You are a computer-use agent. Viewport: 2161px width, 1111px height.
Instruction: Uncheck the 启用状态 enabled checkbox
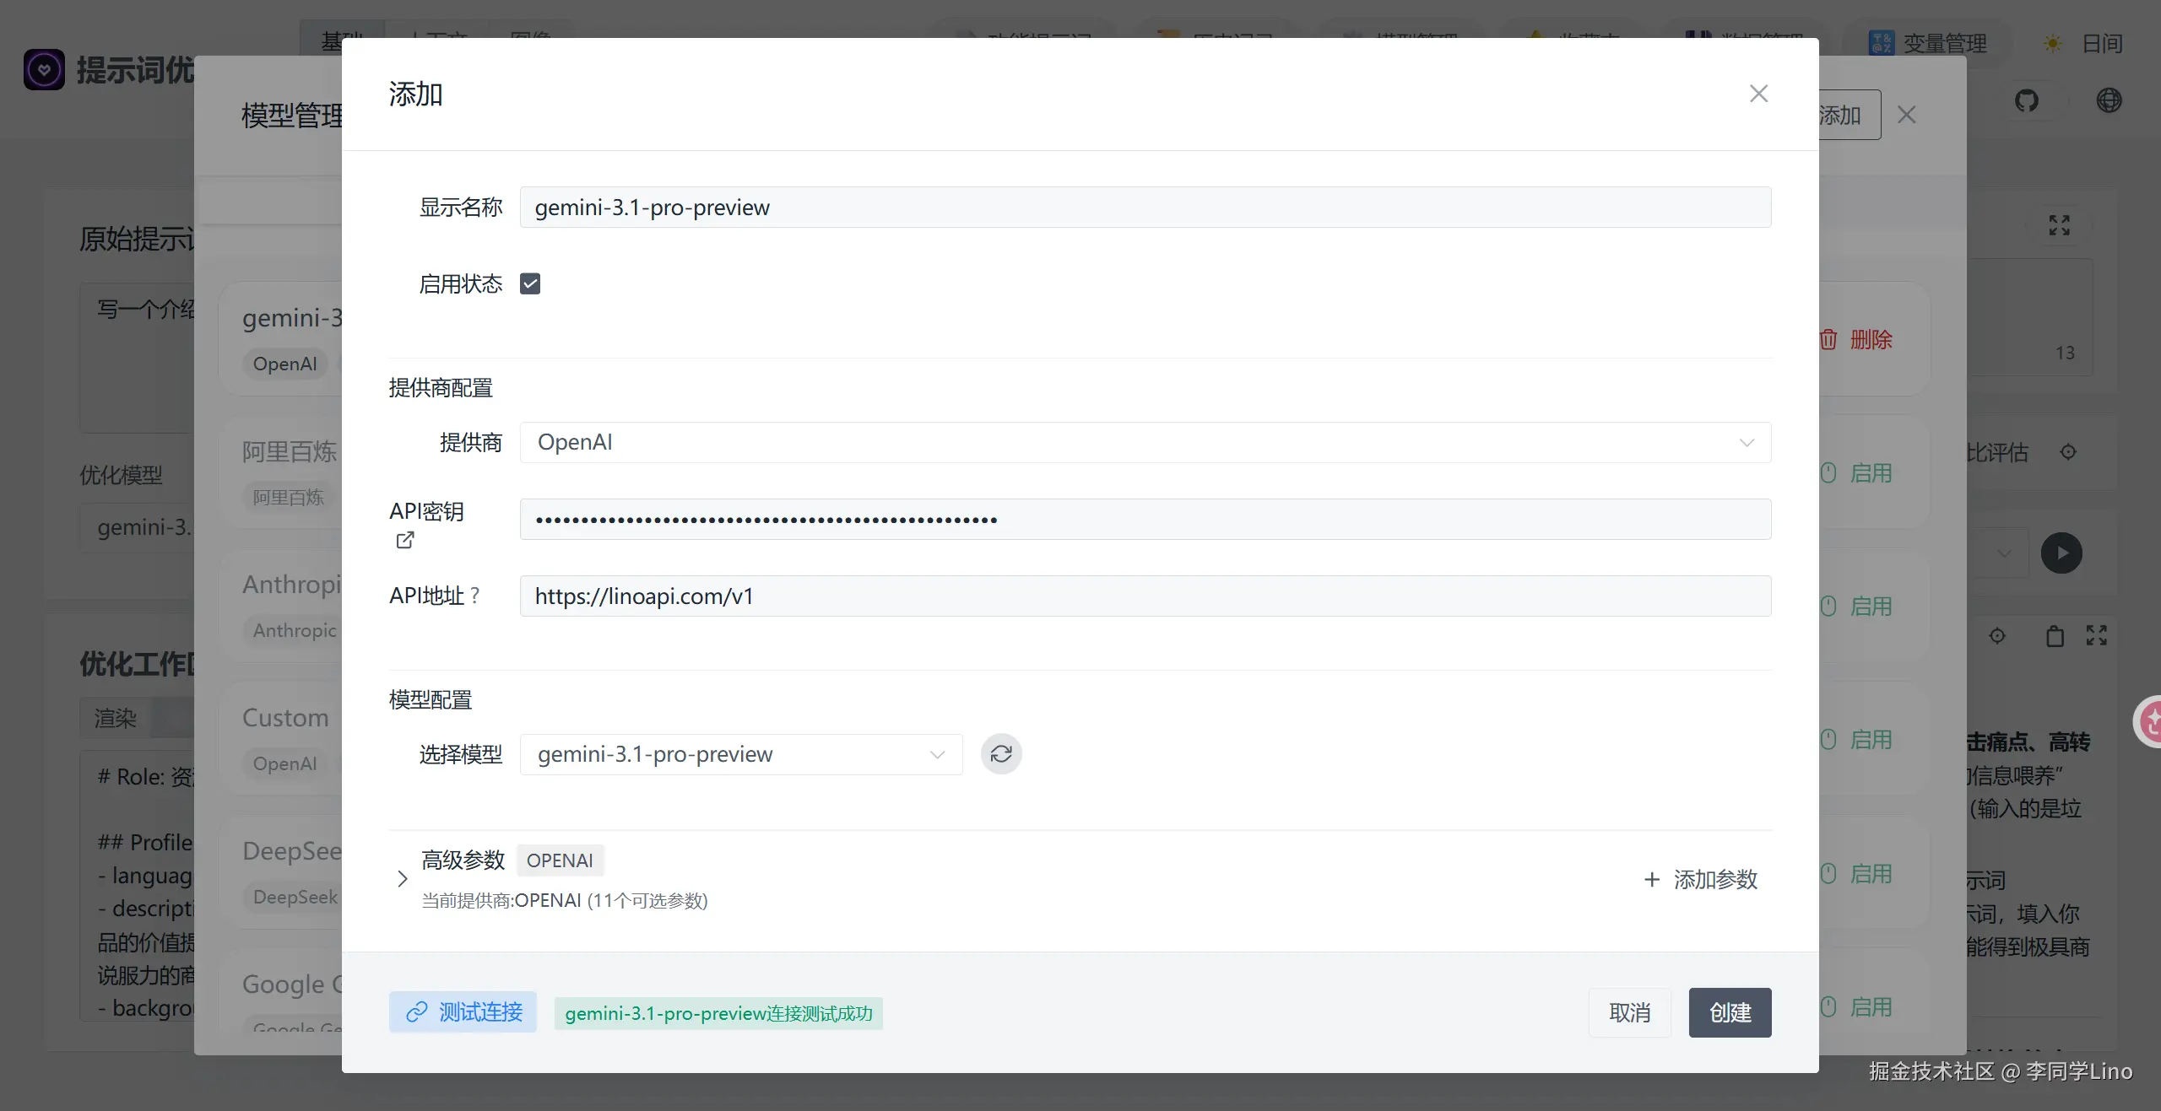[530, 284]
